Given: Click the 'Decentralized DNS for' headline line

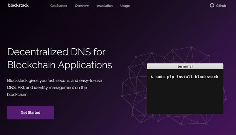Looking at the screenshot, I should pos(56,52).
